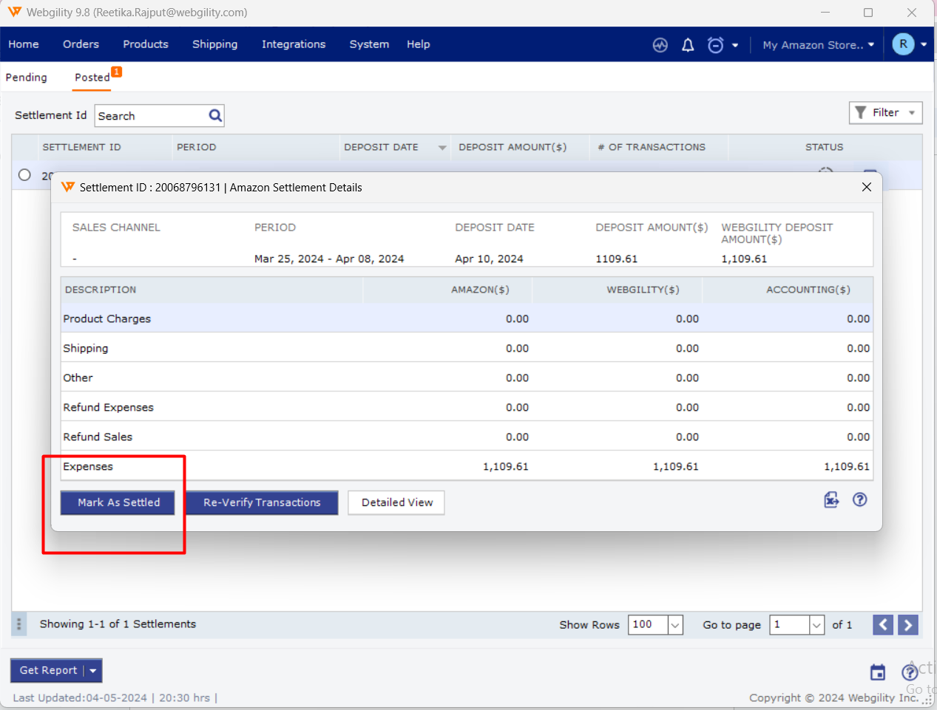Viewport: 937px width, 710px height.
Task: Click Mark As Settled button
Action: tap(118, 502)
